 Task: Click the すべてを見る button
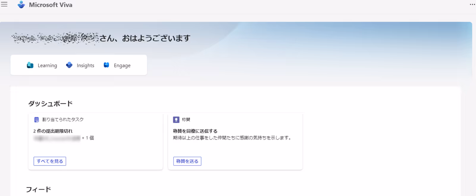[x=50, y=161]
